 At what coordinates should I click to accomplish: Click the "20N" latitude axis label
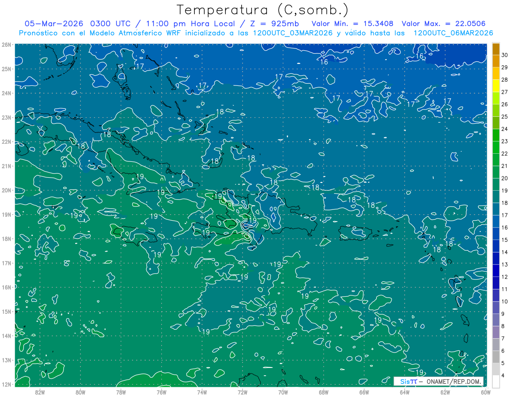click(x=6, y=190)
